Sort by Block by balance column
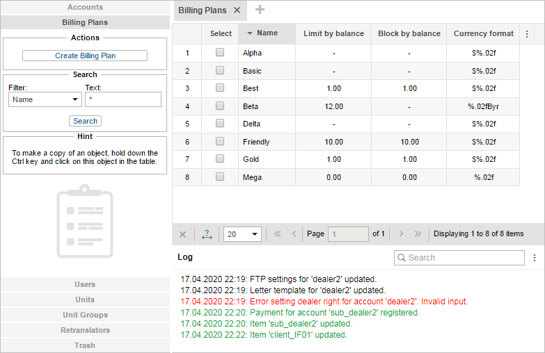 tap(409, 33)
